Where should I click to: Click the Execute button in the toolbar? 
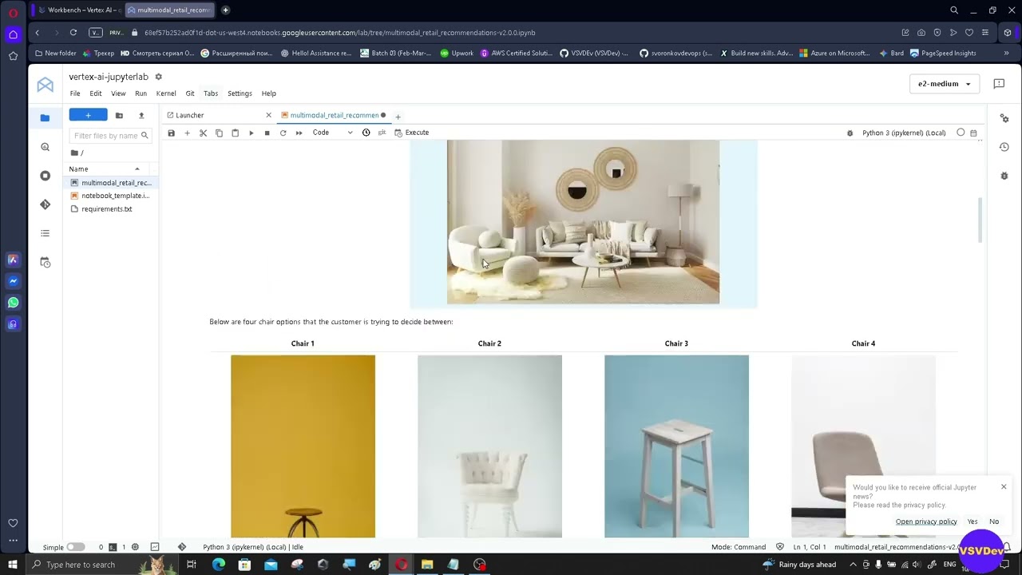[411, 133]
